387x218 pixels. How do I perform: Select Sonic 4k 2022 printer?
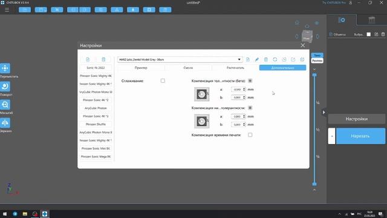click(x=96, y=68)
